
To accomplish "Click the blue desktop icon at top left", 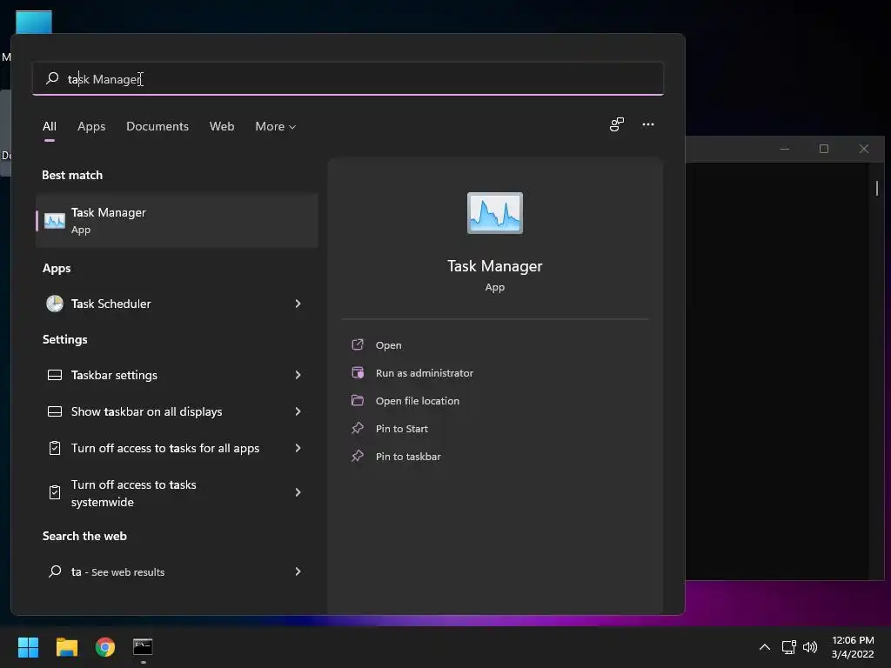I will click(34, 22).
